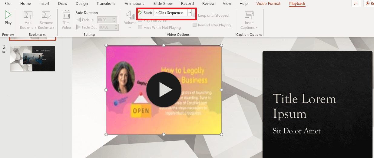Click the Fade In duration field
The width and height of the screenshot is (374, 158).
[x=105, y=20]
